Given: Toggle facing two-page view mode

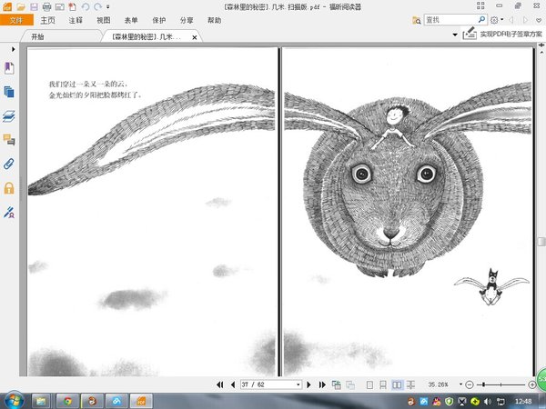Looking at the screenshot, I should 396,384.
